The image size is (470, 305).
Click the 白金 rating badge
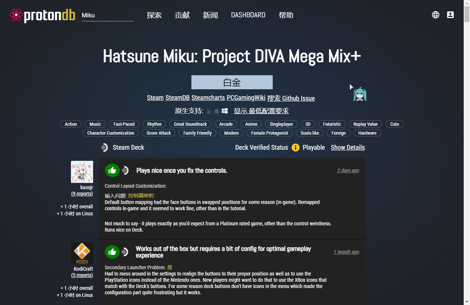[x=232, y=82]
